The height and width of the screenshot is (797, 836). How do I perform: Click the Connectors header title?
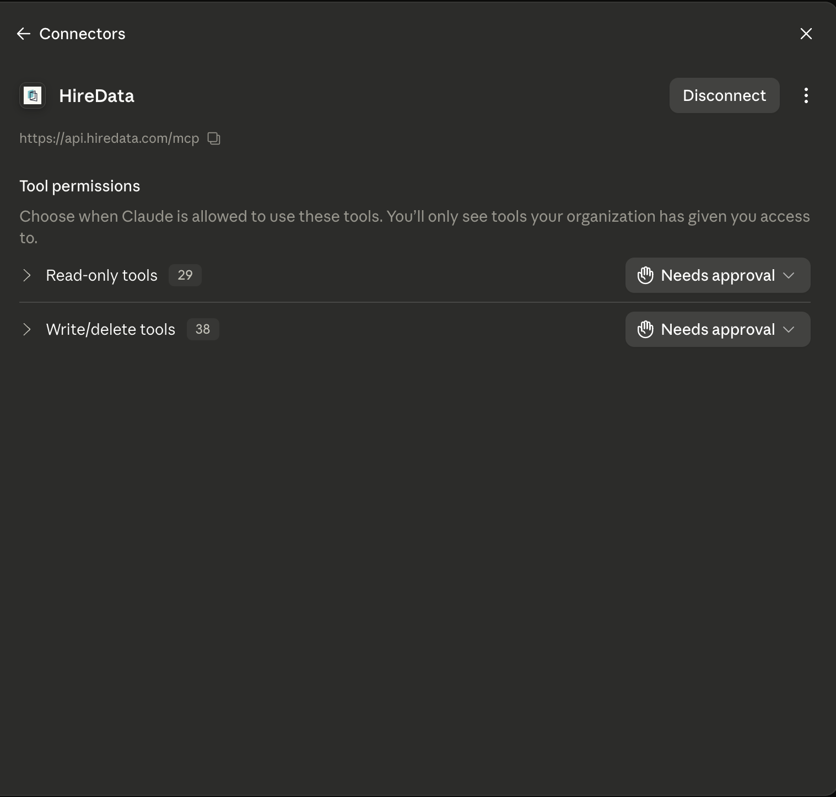click(x=82, y=34)
